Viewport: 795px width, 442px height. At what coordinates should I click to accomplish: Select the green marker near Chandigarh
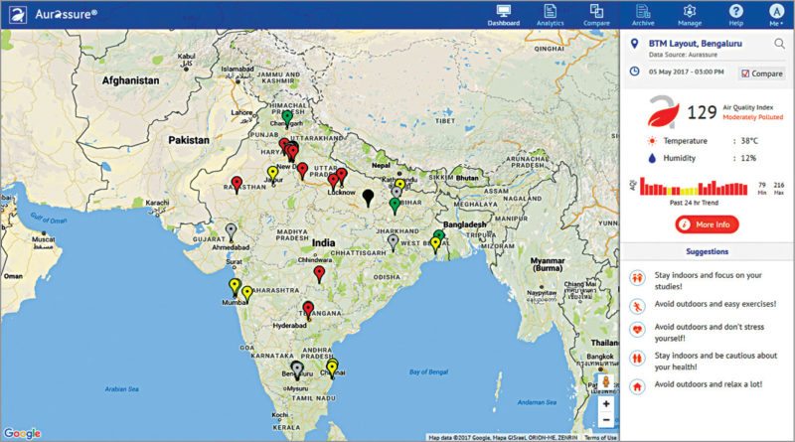pos(287,116)
